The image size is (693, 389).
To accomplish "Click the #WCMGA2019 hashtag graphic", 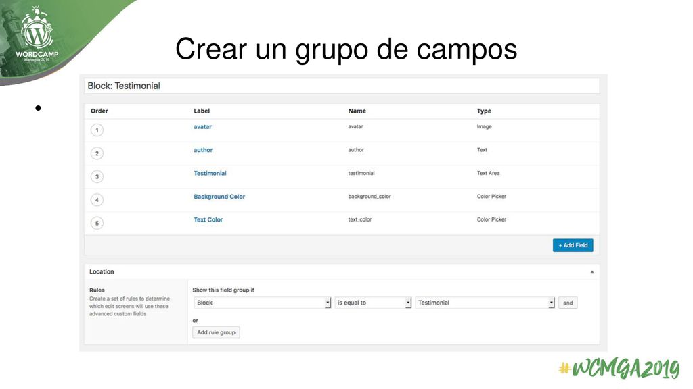I will point(619,369).
